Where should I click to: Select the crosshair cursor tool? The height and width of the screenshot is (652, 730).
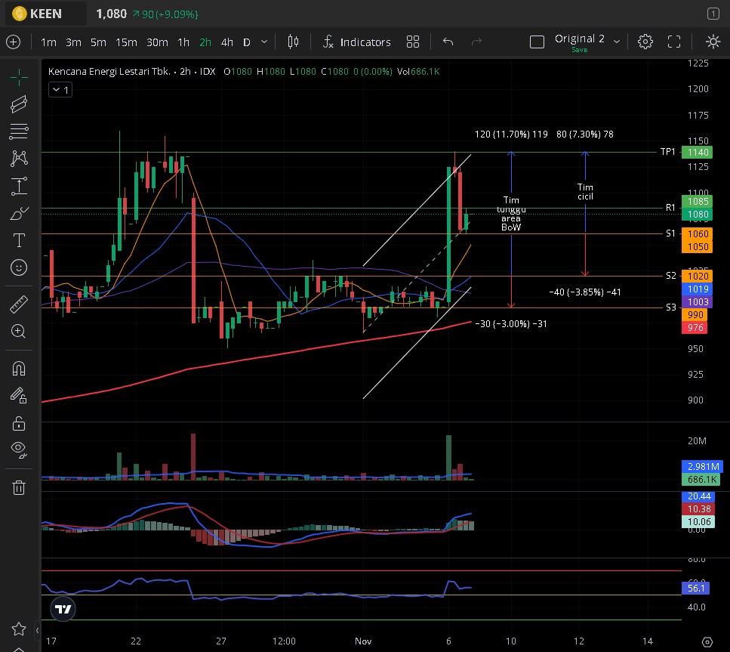[19, 77]
